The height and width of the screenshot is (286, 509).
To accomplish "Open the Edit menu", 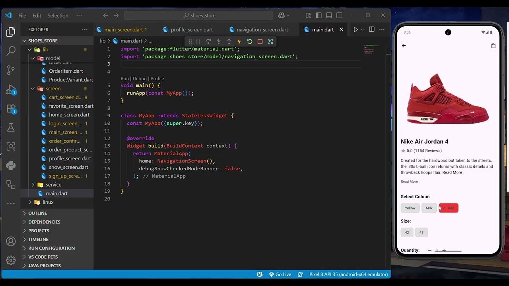I will (37, 15).
